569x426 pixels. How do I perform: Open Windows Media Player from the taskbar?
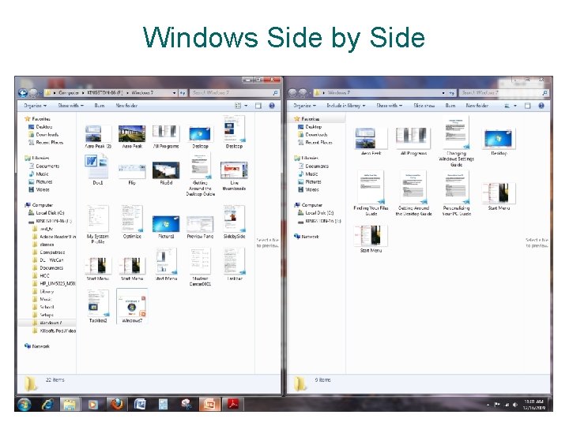93,404
